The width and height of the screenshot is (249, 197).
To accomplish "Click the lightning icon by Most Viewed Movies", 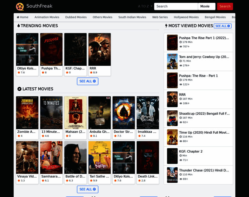I will (166, 26).
